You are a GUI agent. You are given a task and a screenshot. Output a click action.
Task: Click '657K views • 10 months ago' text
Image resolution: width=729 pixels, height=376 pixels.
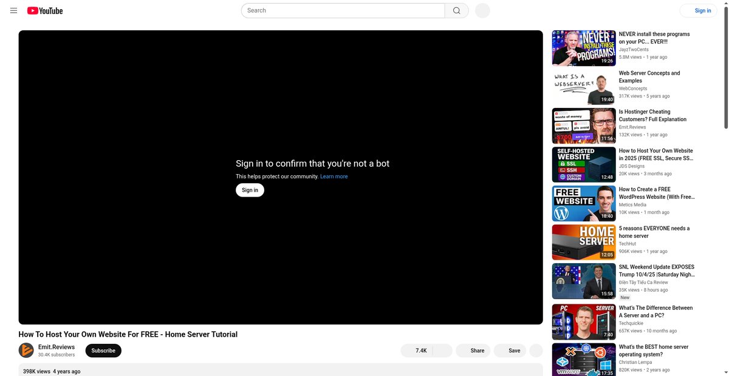[648, 331]
